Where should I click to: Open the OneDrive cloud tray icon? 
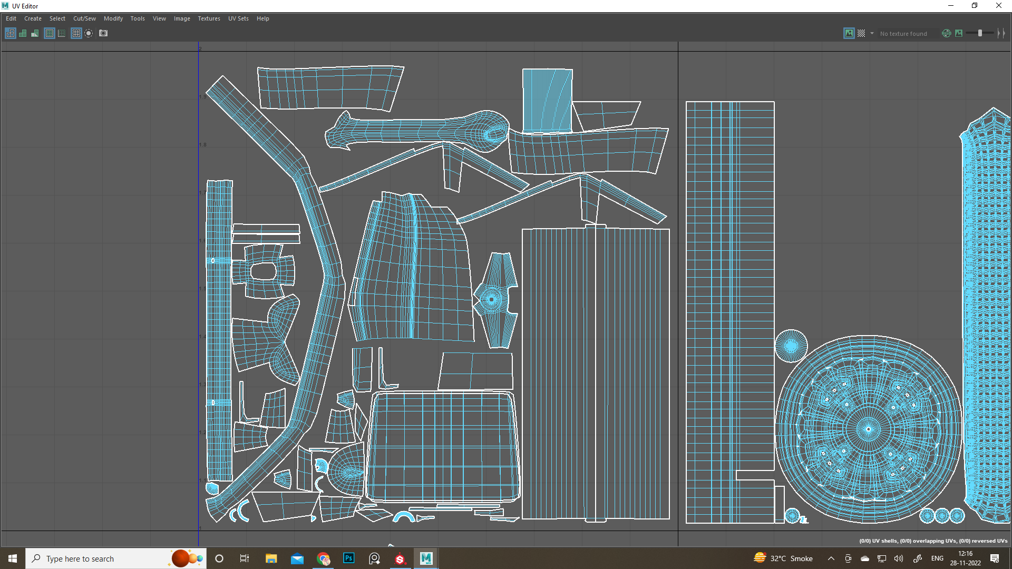(865, 558)
